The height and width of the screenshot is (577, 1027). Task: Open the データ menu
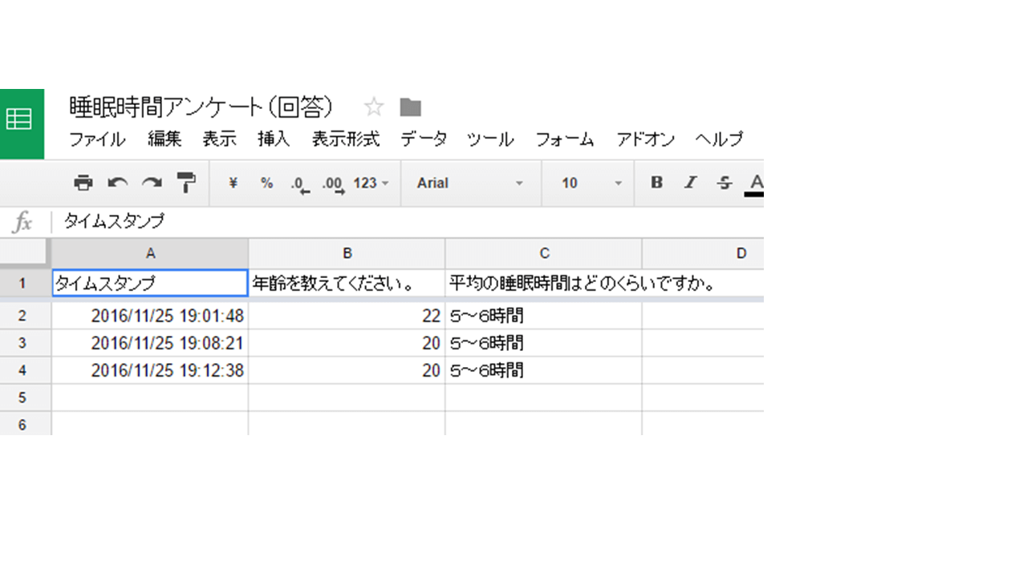pos(424,139)
